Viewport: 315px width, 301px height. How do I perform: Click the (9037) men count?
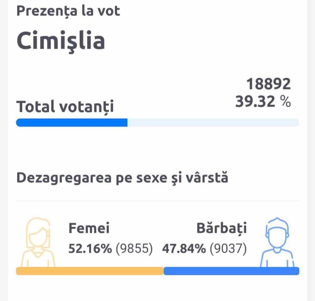pos(228,249)
